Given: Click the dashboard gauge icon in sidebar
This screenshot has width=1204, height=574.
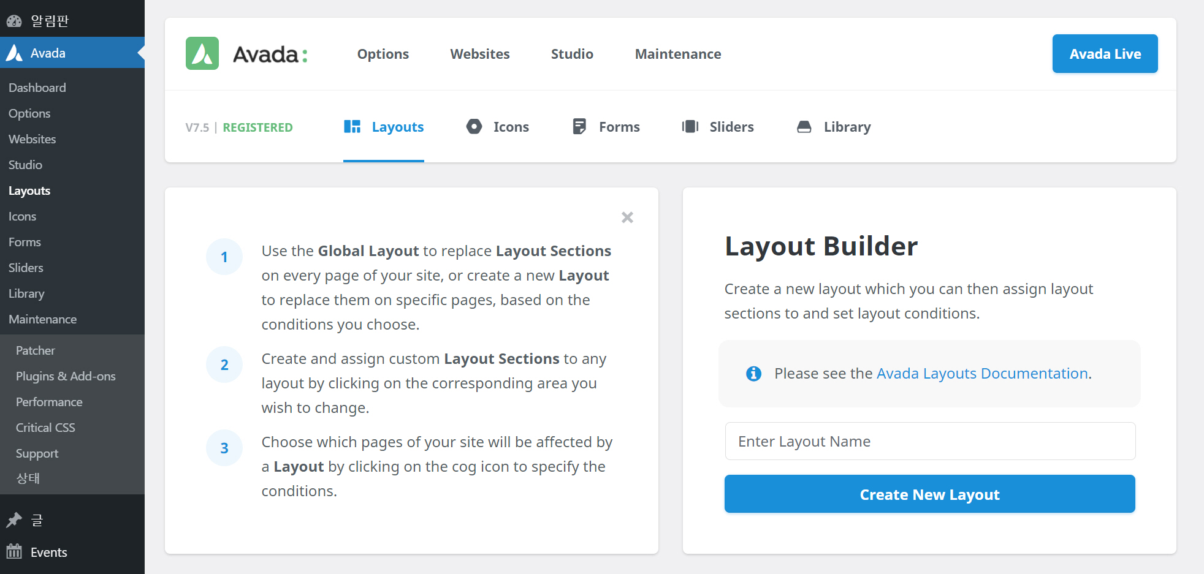Looking at the screenshot, I should (x=14, y=21).
